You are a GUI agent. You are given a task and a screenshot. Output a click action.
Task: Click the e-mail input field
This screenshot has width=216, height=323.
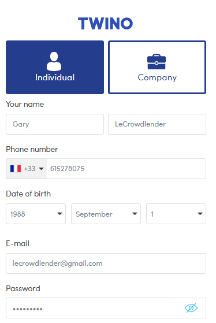106,263
